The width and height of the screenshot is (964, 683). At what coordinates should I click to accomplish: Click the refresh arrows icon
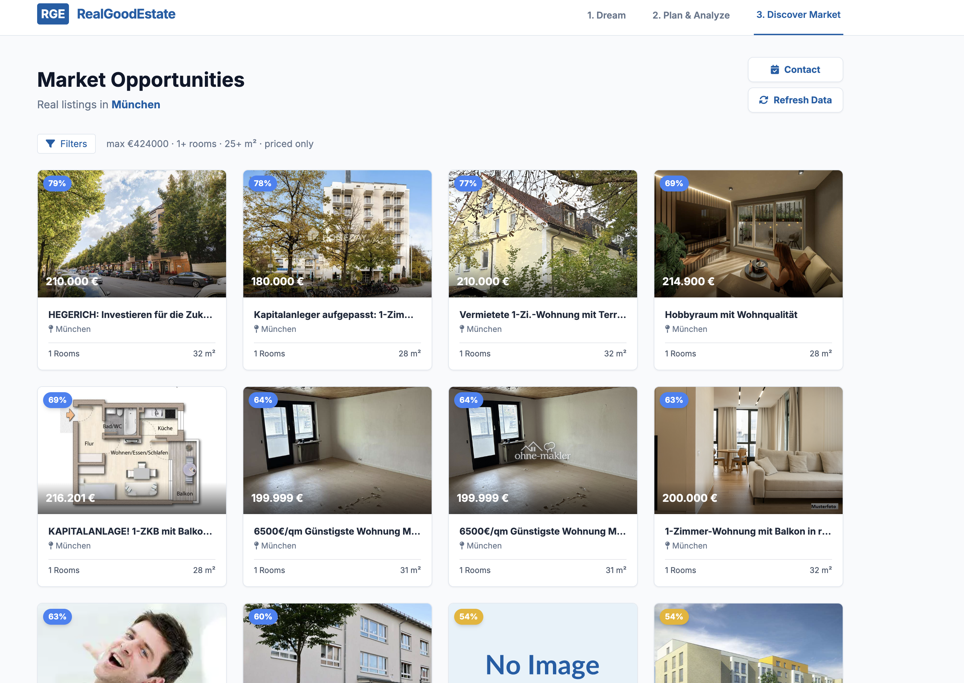(763, 100)
